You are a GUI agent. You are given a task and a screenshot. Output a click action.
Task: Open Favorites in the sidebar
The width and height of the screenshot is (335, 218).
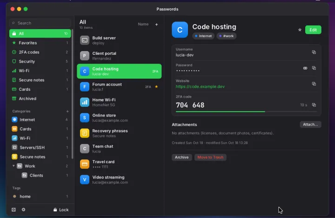point(40,43)
